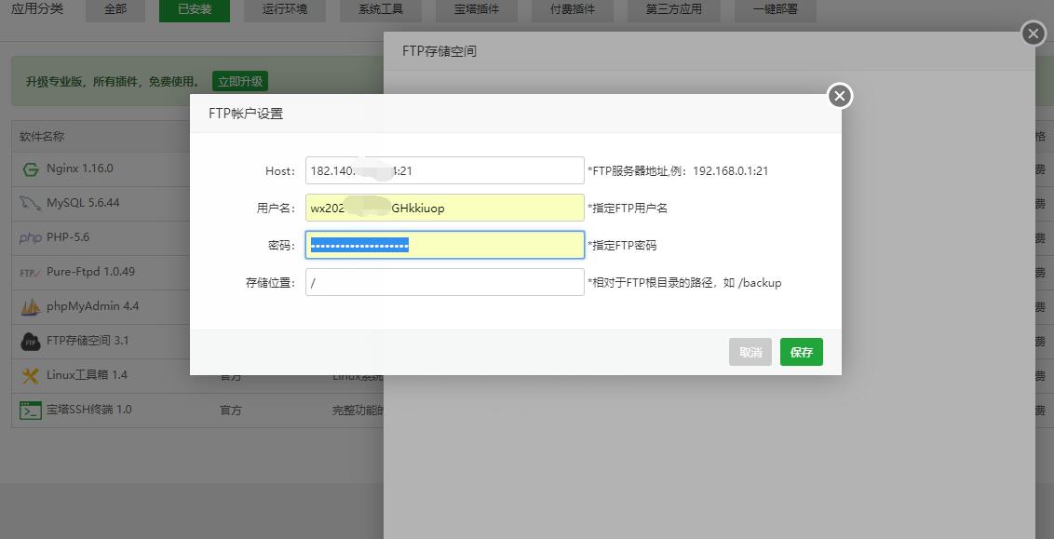Switch to the 全部 category tab
This screenshot has height=539, width=1054.
click(115, 10)
